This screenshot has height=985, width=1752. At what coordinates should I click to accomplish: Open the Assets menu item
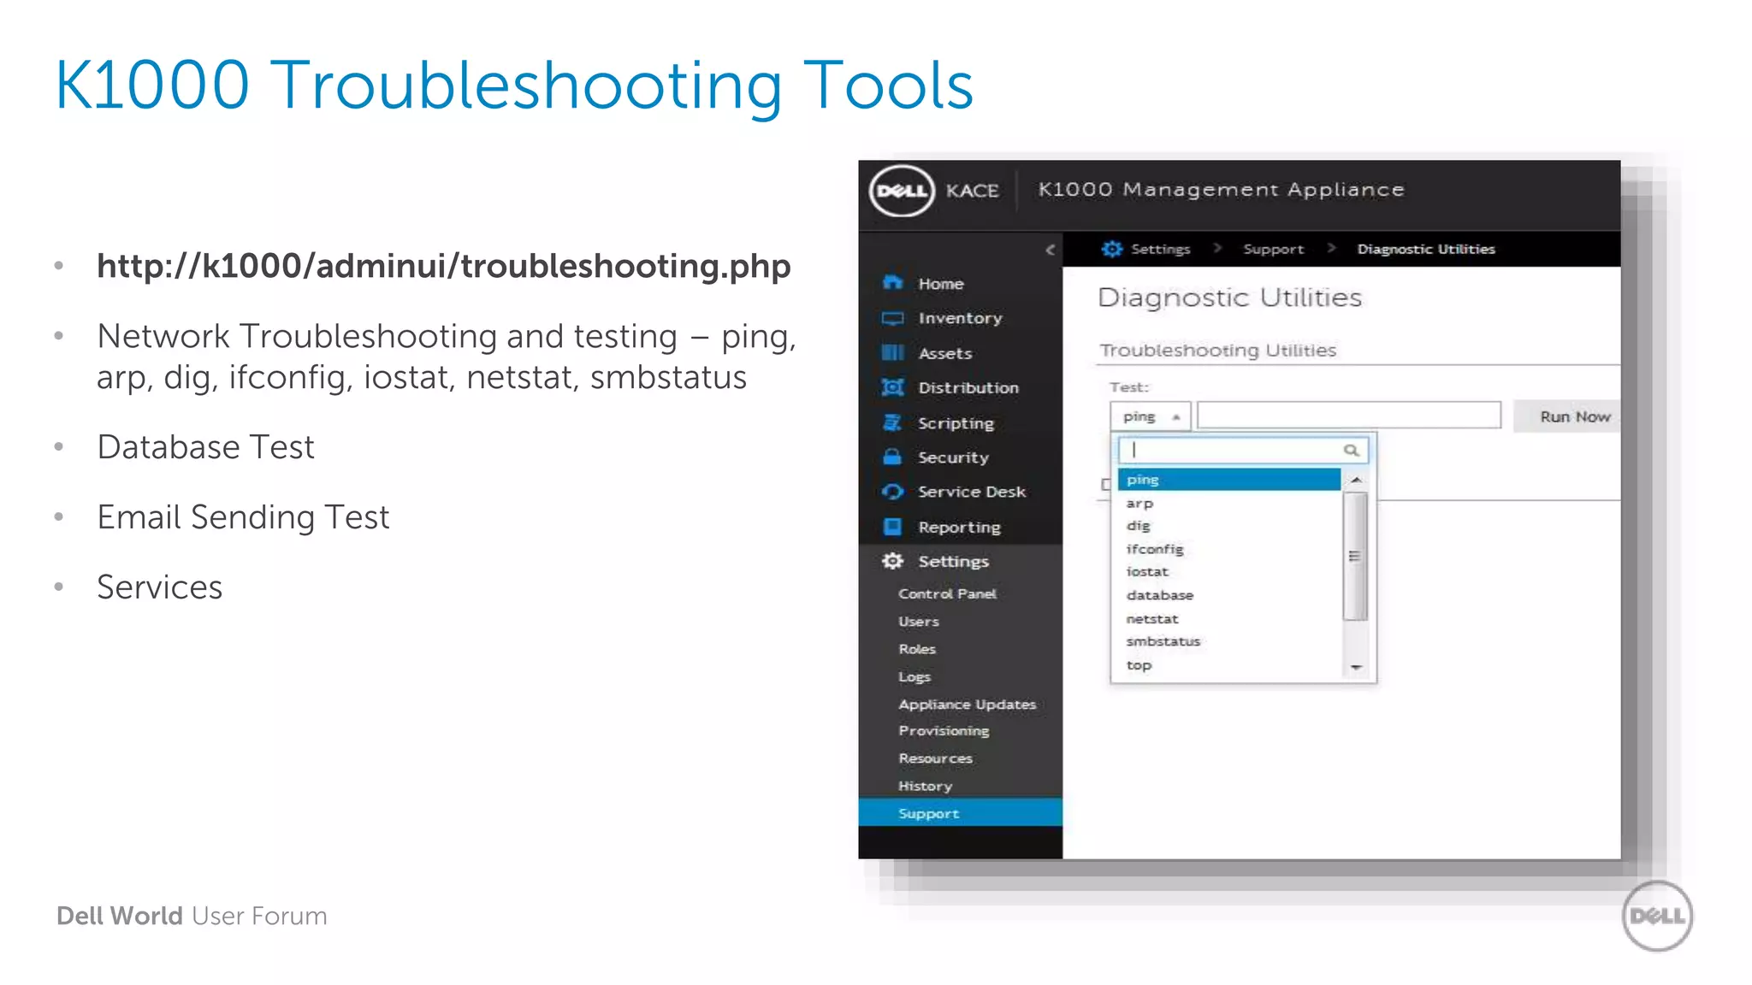944,353
